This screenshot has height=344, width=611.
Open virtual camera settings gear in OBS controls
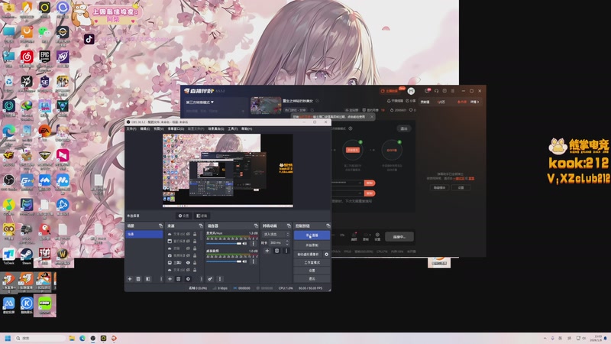327,255
